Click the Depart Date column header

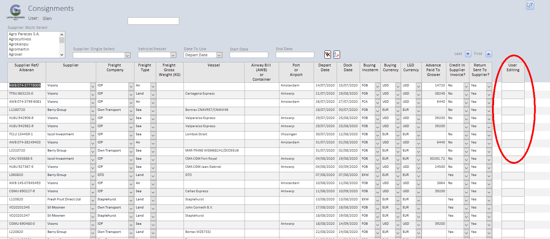coord(325,68)
